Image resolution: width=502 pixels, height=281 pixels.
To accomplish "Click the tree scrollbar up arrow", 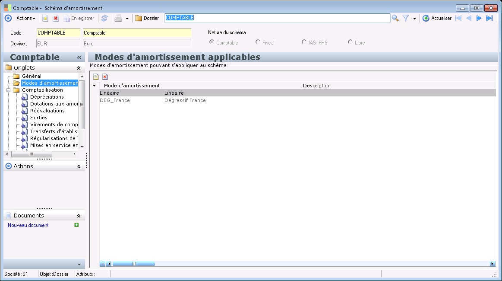I will (82, 77).
